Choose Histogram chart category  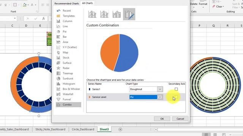click(x=68, y=84)
